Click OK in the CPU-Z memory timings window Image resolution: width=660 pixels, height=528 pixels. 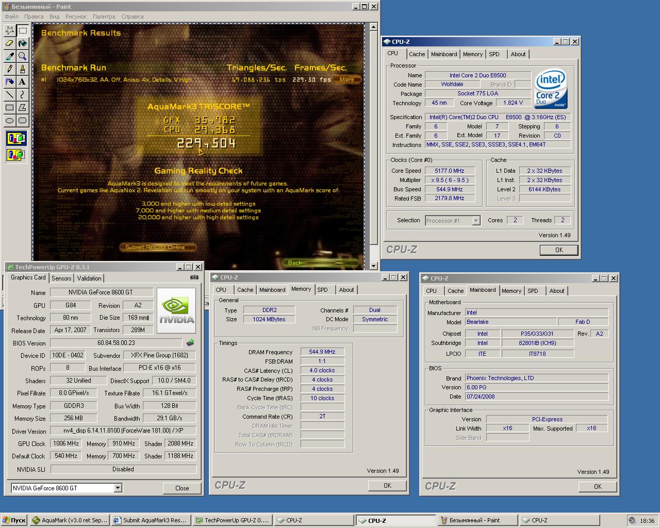coord(387,486)
